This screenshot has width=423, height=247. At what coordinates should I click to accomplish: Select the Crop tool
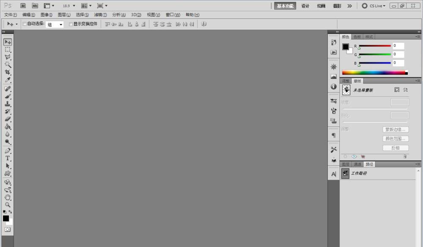pos(8,72)
